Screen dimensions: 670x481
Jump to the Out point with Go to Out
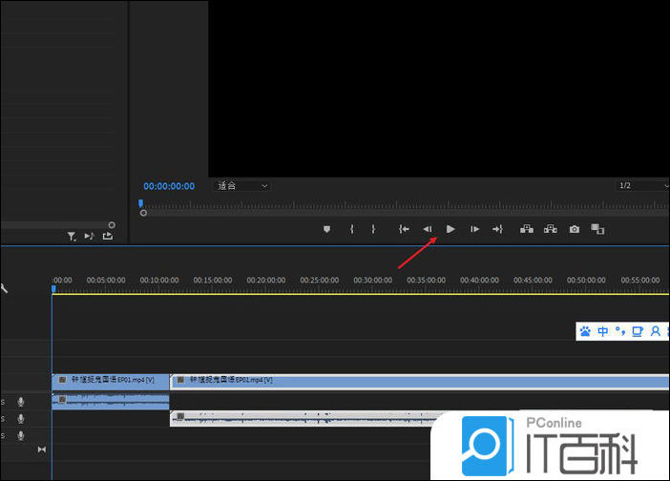(497, 229)
